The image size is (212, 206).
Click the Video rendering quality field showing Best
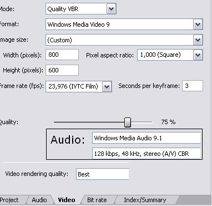coord(102,174)
